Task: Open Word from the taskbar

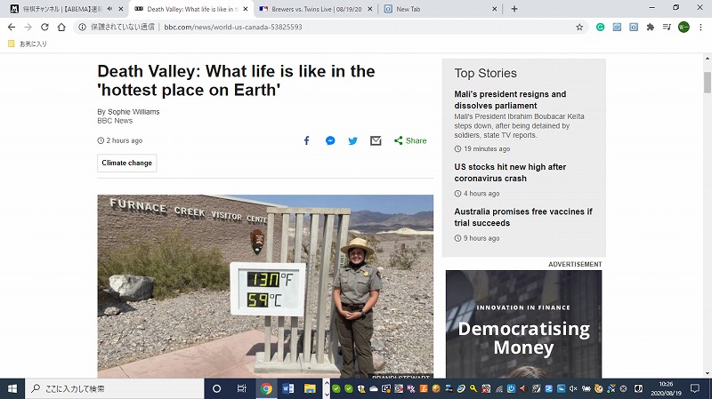Action: (287, 388)
